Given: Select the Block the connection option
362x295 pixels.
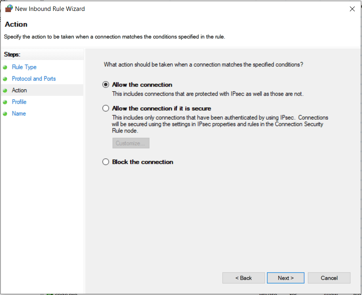Looking at the screenshot, I should 106,162.
